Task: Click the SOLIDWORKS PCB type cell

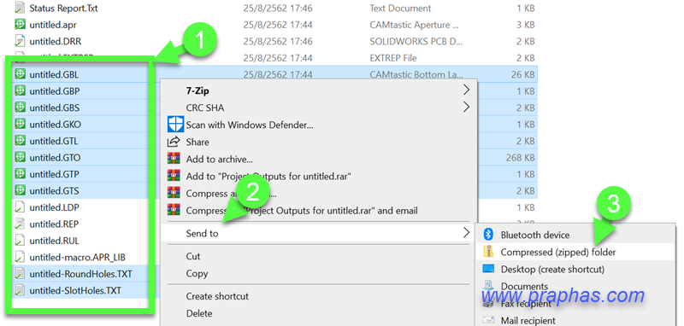Action: coord(416,41)
